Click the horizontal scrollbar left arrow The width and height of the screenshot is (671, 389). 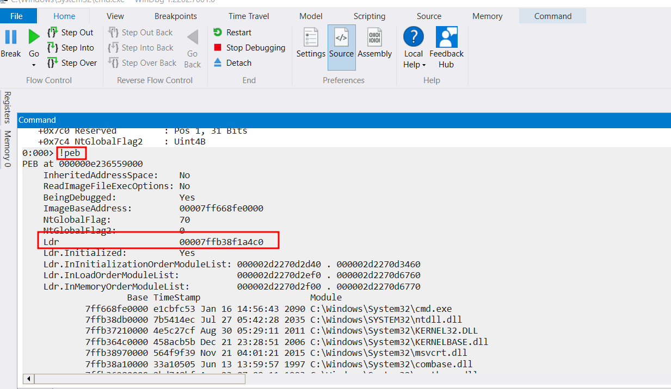(28, 379)
